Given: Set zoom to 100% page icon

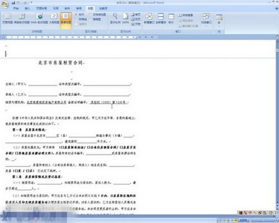Looking at the screenshot, I should (126, 18).
